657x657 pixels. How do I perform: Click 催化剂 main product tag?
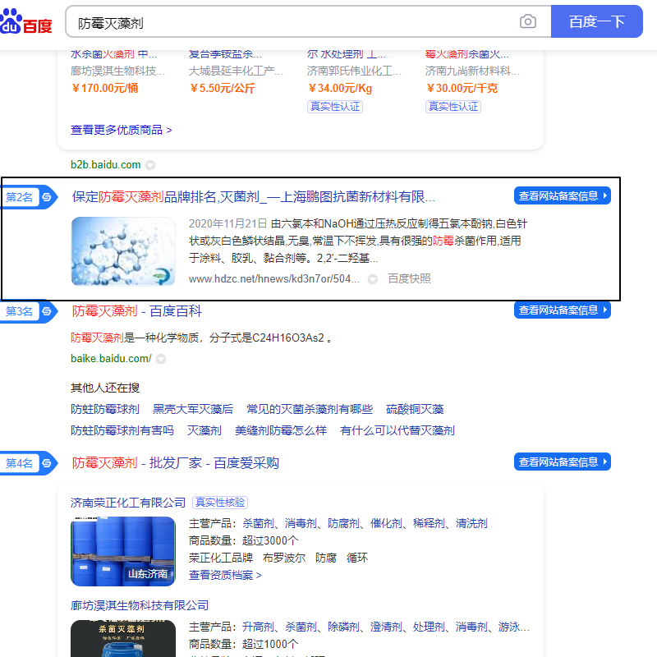386,524
